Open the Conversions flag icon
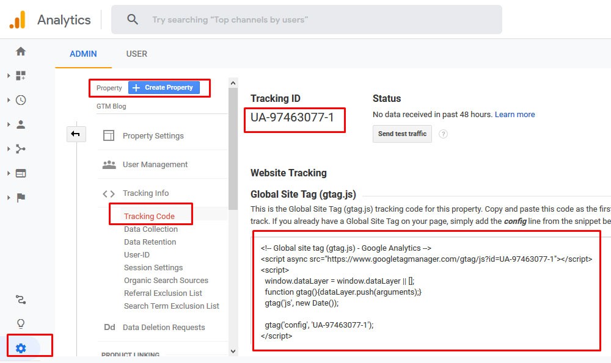 tap(21, 197)
